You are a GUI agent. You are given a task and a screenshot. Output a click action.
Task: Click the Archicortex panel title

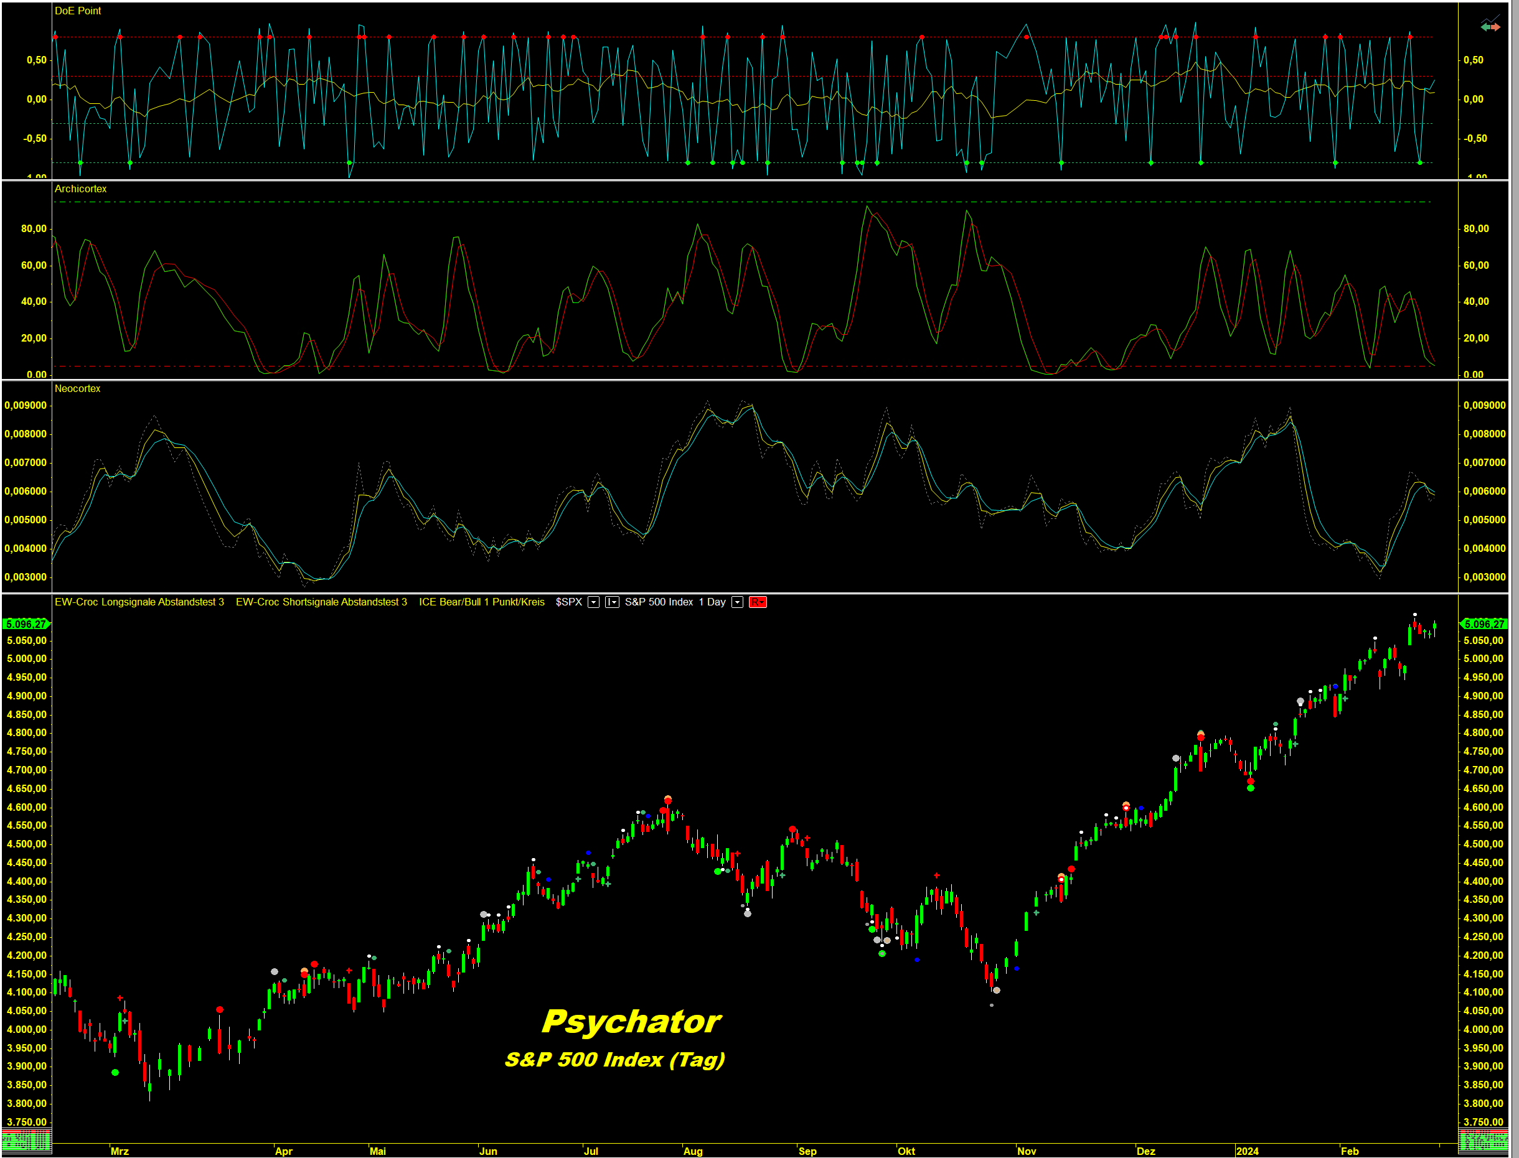coord(81,189)
